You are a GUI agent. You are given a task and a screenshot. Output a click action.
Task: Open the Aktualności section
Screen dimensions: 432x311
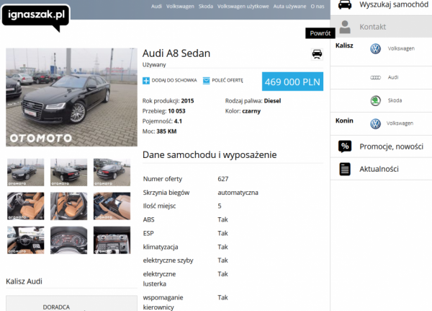(379, 169)
